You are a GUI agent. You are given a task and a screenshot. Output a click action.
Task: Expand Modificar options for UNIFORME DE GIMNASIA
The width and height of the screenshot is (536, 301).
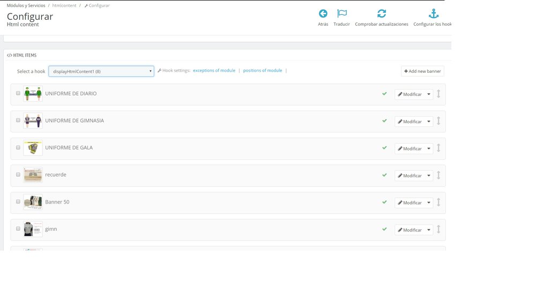tap(429, 122)
